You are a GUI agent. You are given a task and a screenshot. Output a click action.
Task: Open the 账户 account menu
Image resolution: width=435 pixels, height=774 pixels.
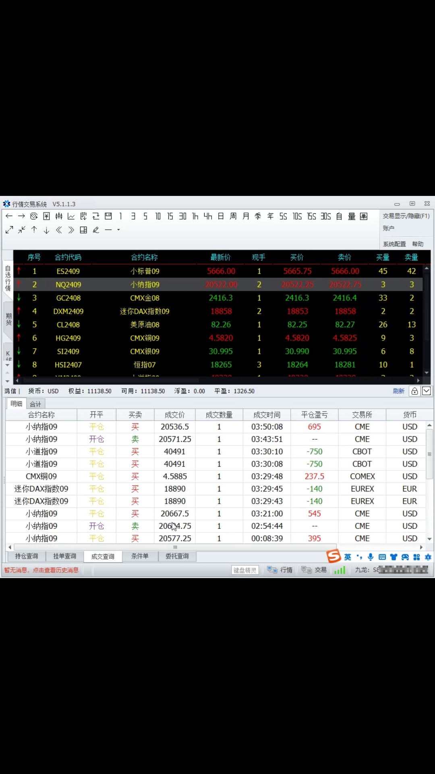click(x=388, y=228)
